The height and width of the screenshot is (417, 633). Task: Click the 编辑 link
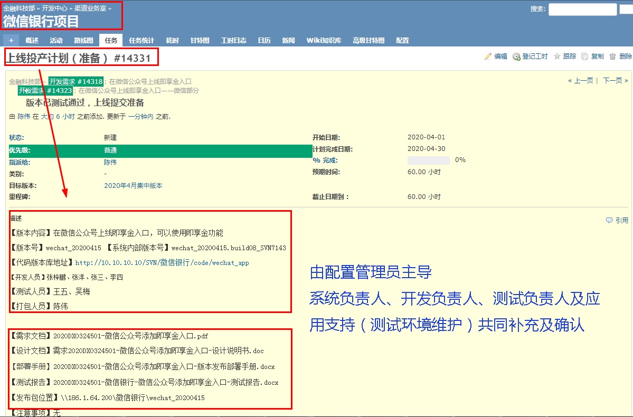[500, 56]
